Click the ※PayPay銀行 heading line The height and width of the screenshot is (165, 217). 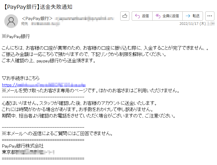16,36
